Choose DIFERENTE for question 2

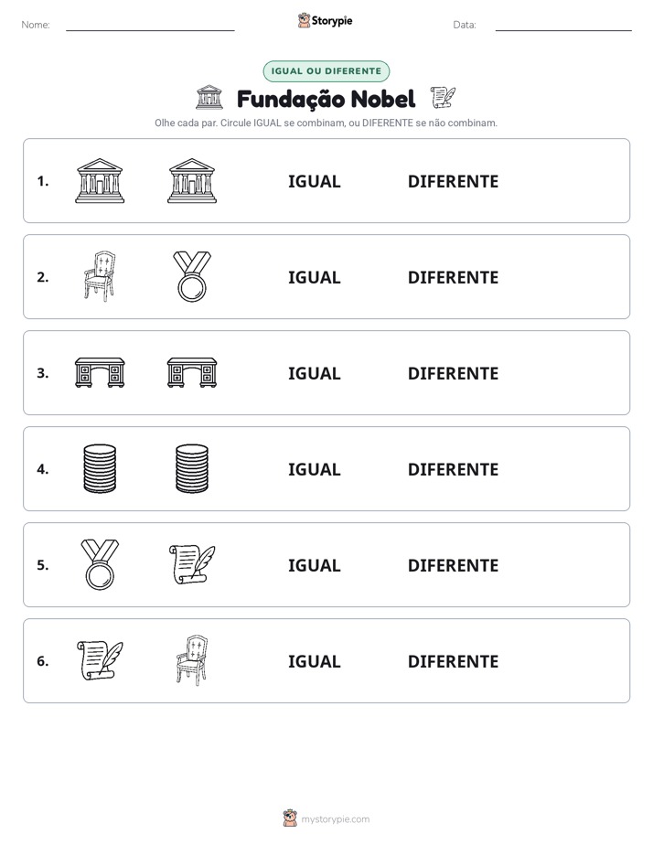pyautogui.click(x=453, y=277)
